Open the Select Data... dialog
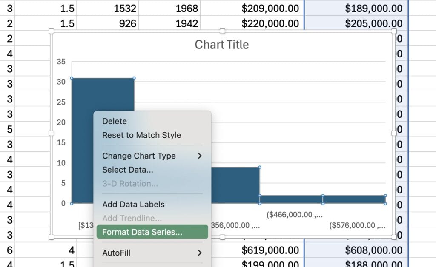 tap(127, 170)
